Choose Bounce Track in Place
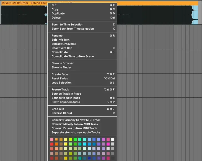The height and width of the screenshot is (161, 202). (82, 94)
